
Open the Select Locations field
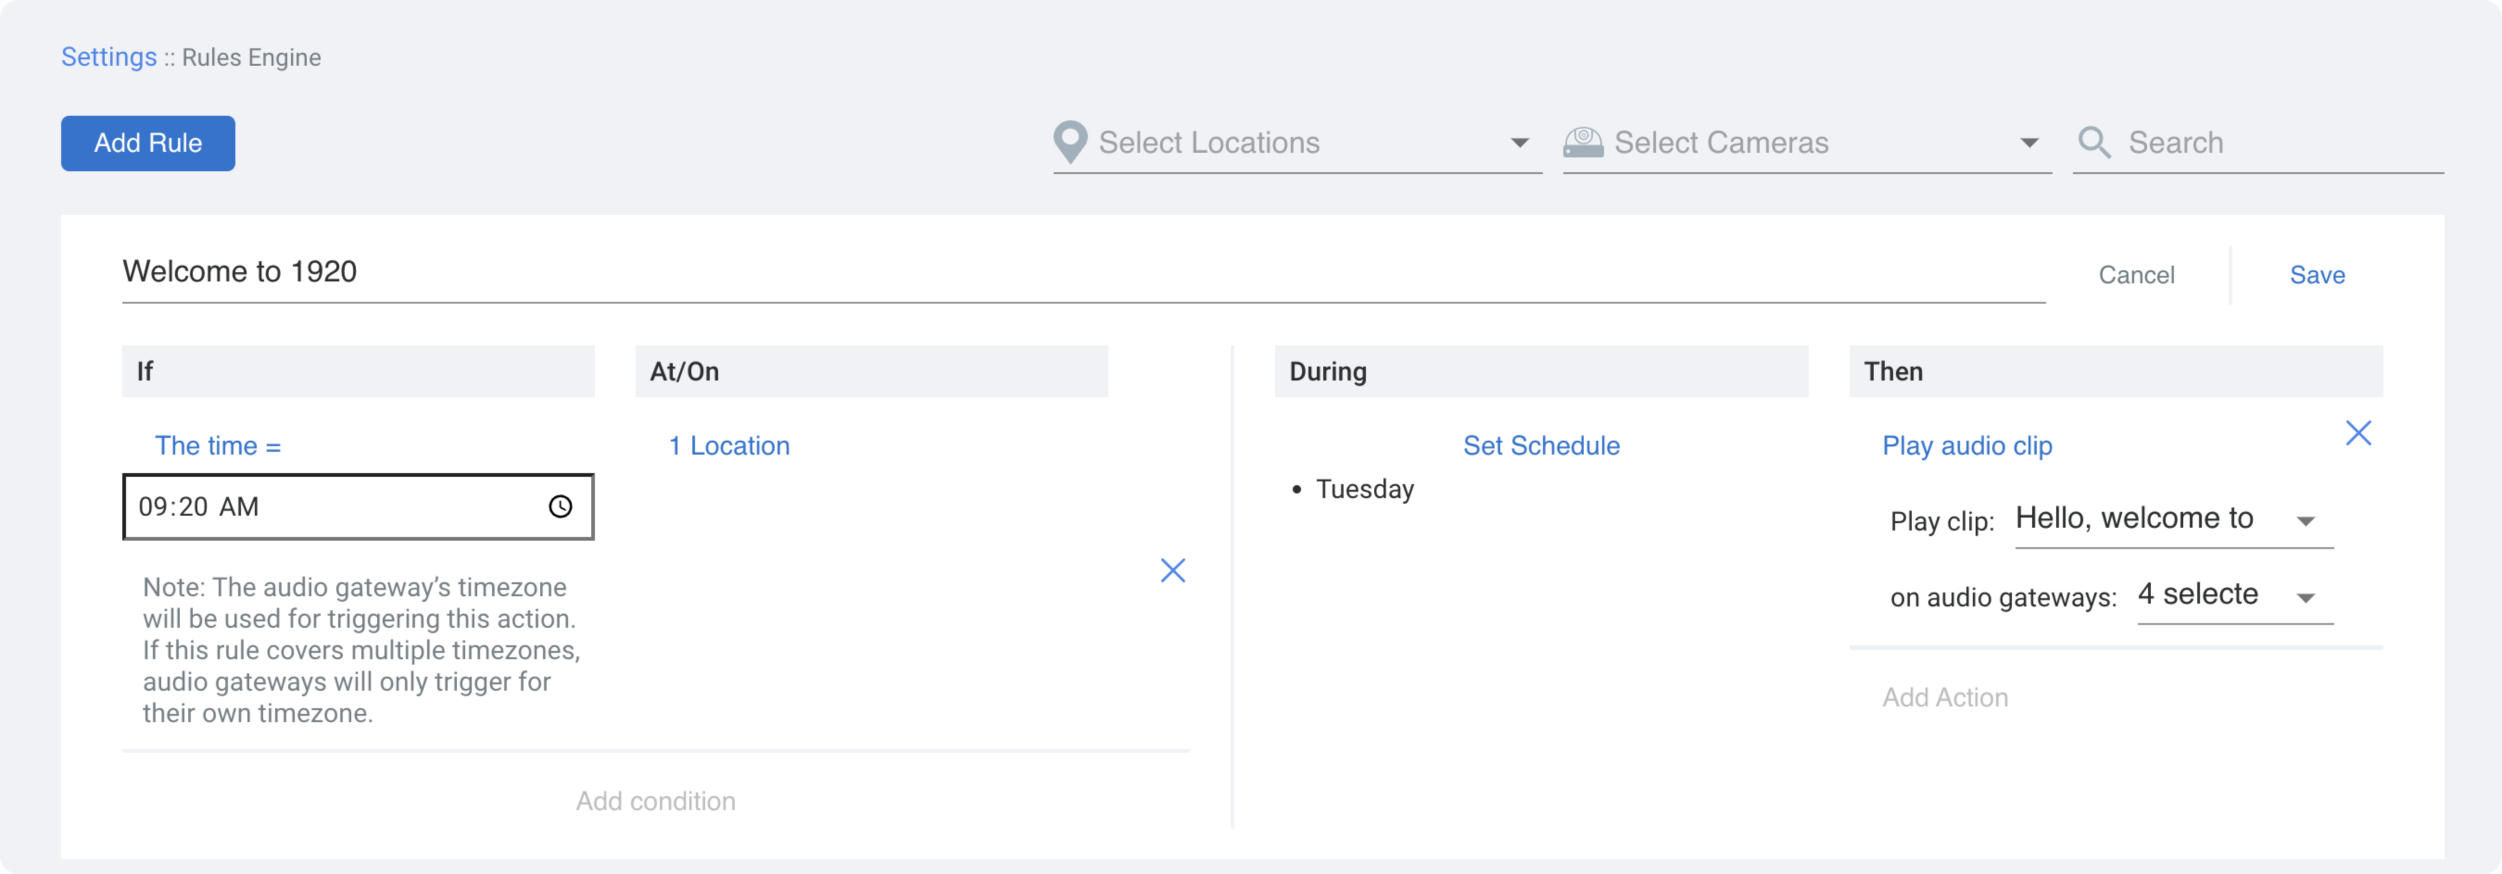click(1298, 144)
